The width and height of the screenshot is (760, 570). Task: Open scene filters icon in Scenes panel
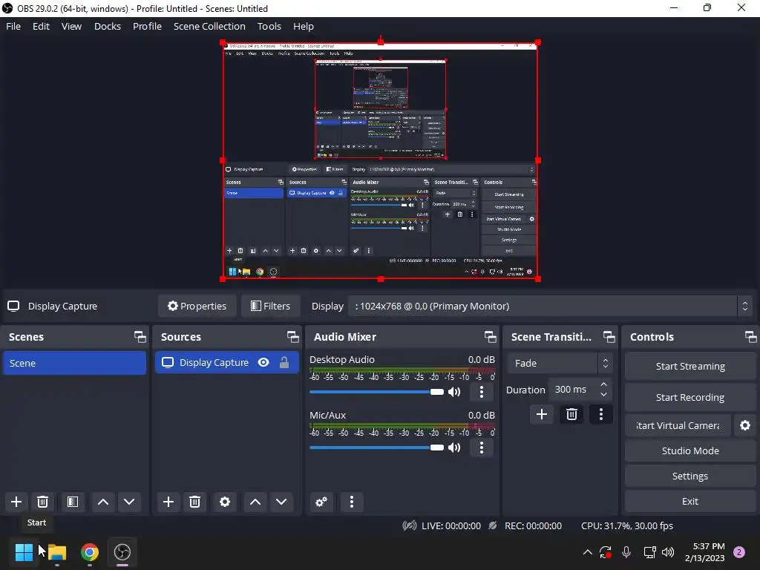[x=73, y=502]
